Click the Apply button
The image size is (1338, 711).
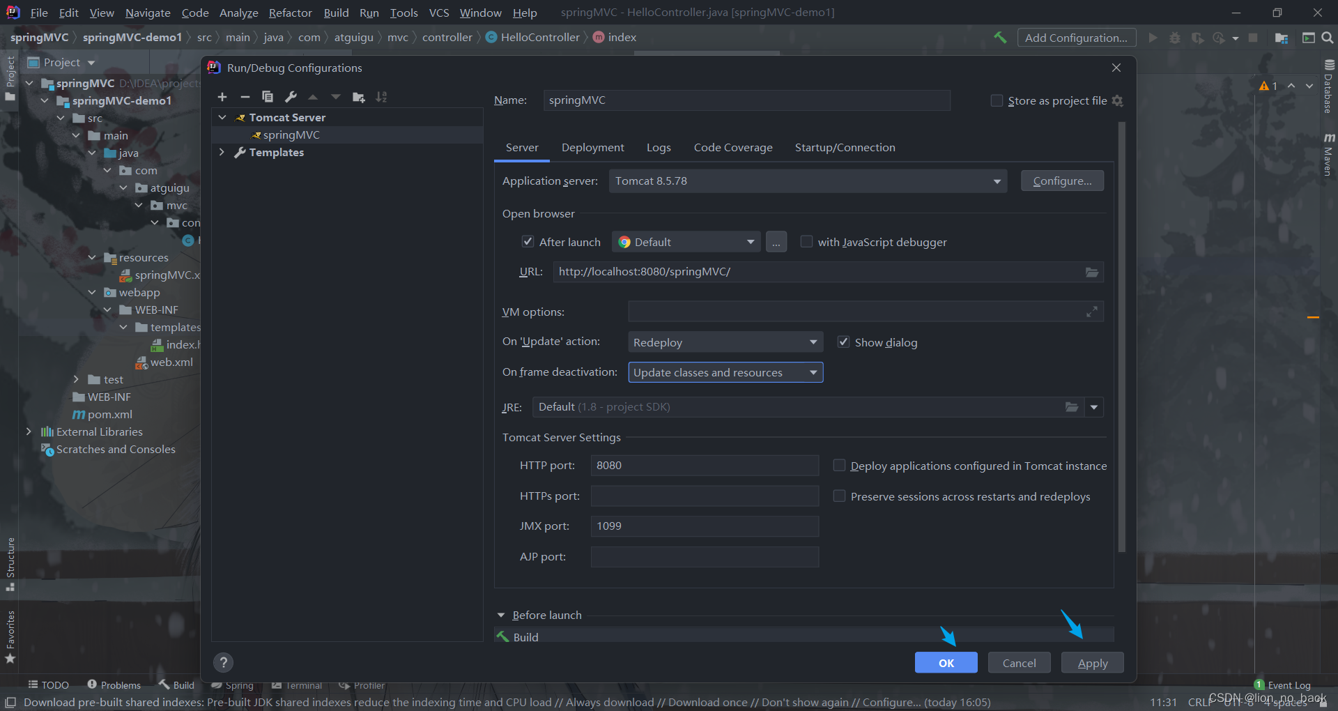(1093, 663)
